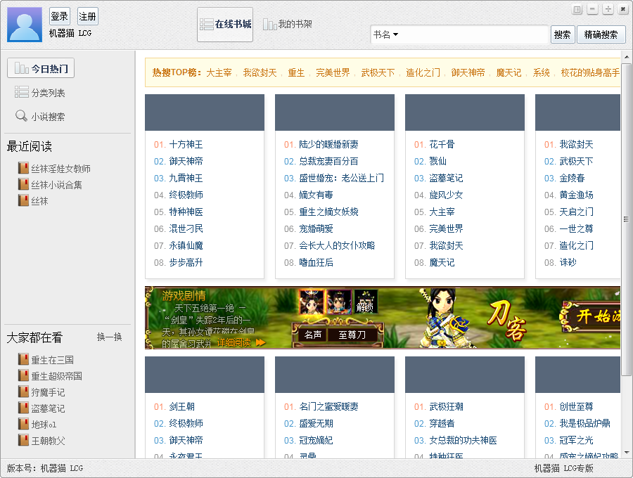The width and height of the screenshot is (633, 478).
Task: Open book 盛爱无期
Action: (x=316, y=424)
